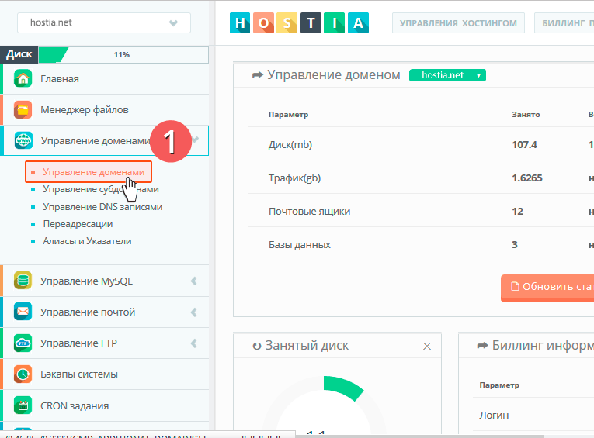Click the Управление доменами globe icon
The image size is (594, 438).
(23, 140)
